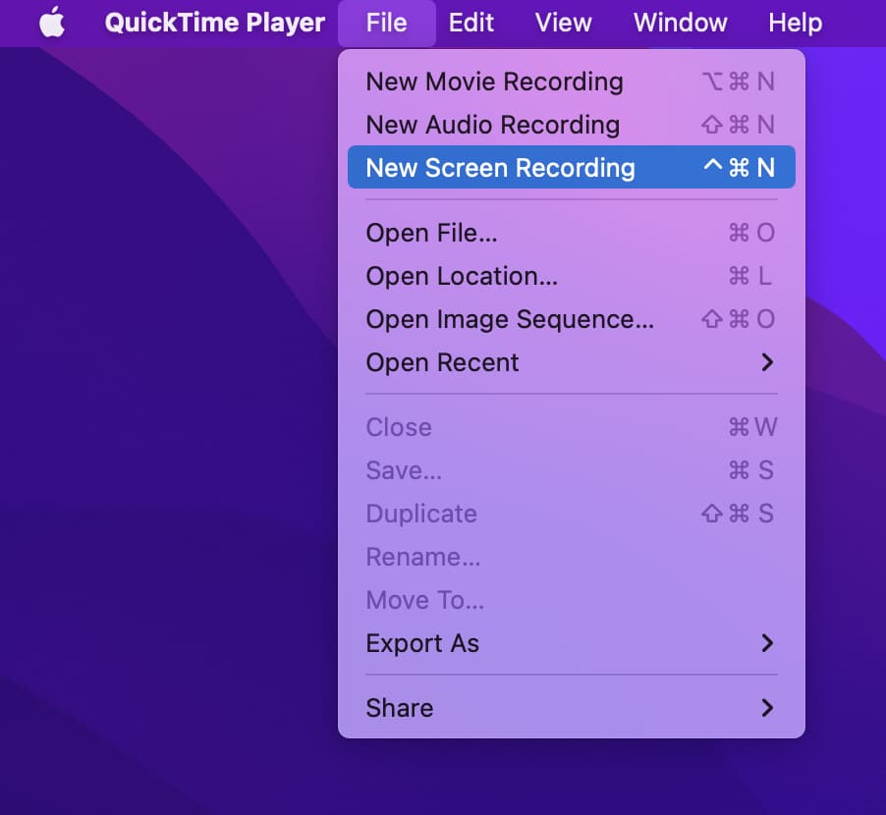Select New Audio Recording

tap(492, 125)
